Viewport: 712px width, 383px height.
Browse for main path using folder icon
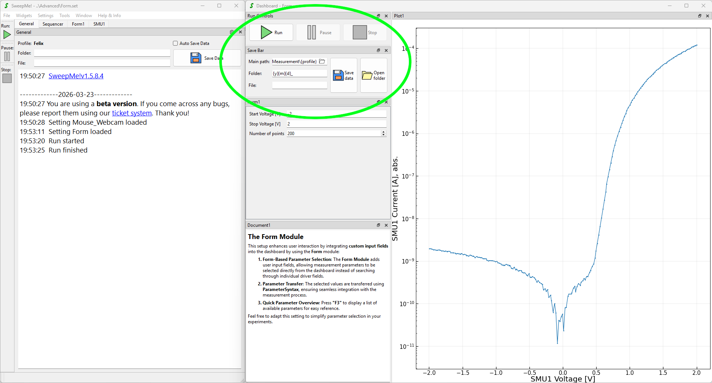coord(322,62)
